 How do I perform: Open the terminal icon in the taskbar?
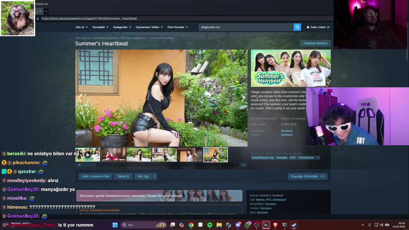pyautogui.click(x=285, y=225)
